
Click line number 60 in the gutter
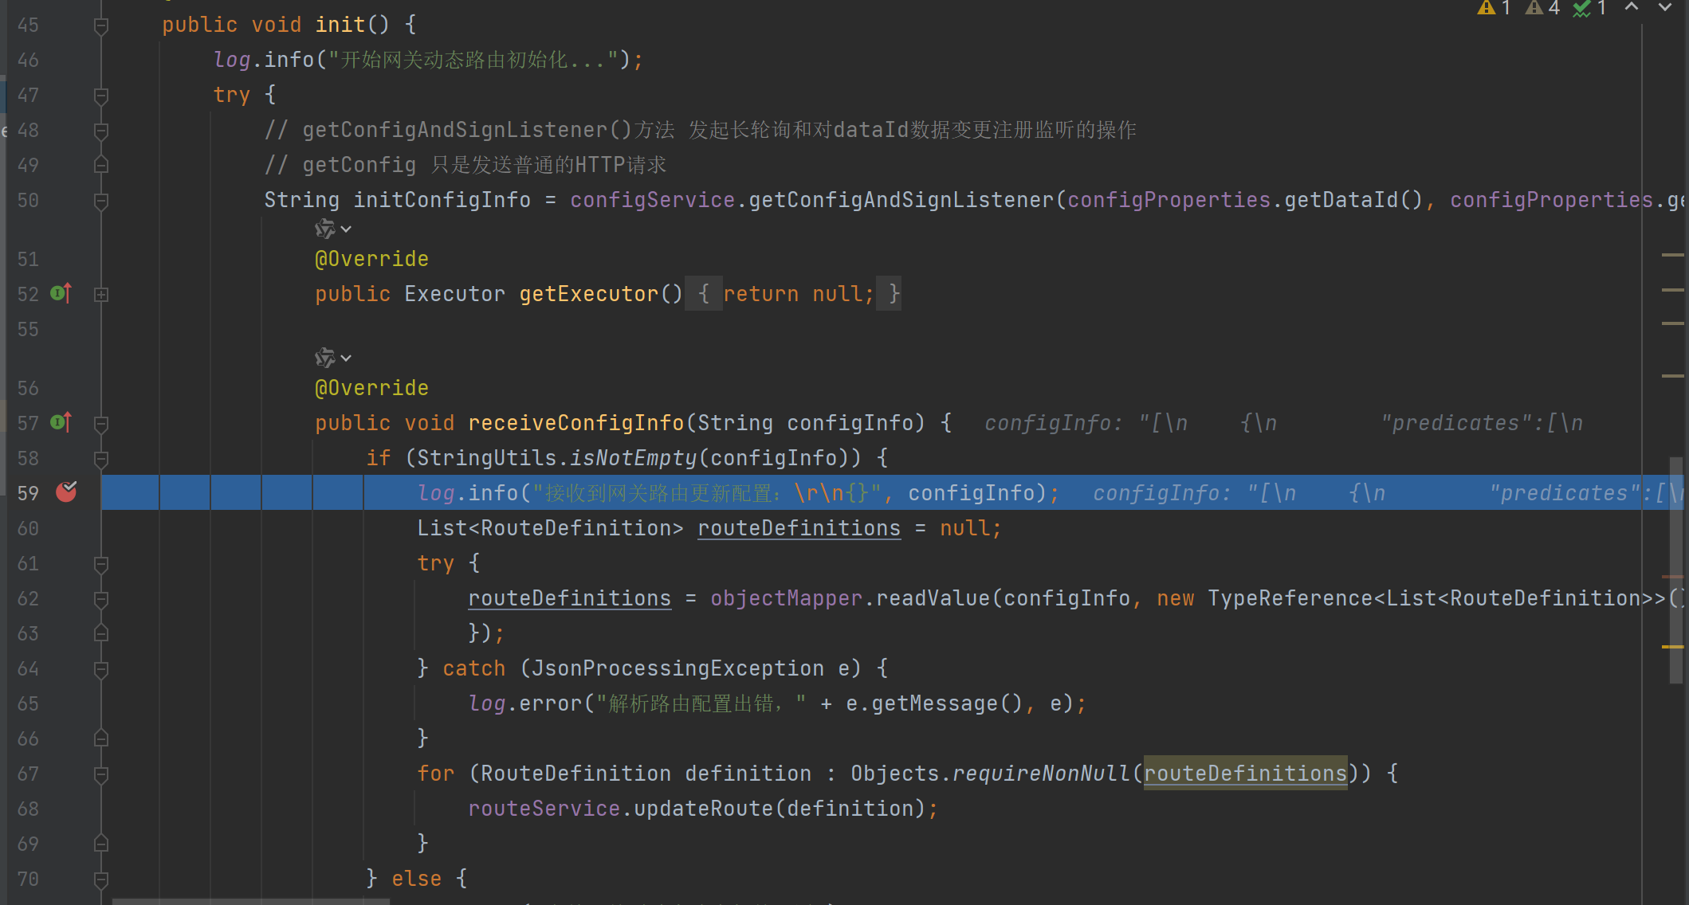[28, 528]
